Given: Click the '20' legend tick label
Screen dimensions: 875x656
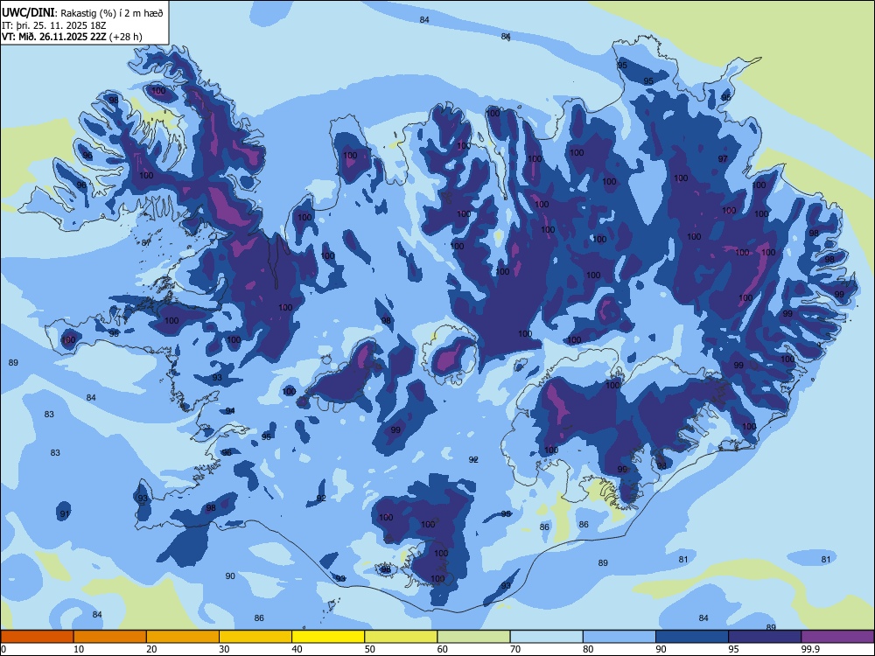Looking at the screenshot, I should [151, 649].
